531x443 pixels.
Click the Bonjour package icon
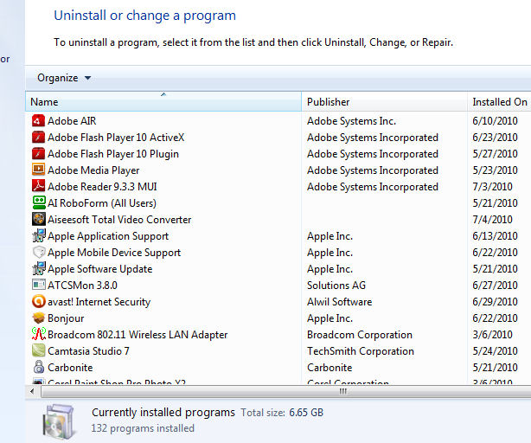[x=39, y=318]
